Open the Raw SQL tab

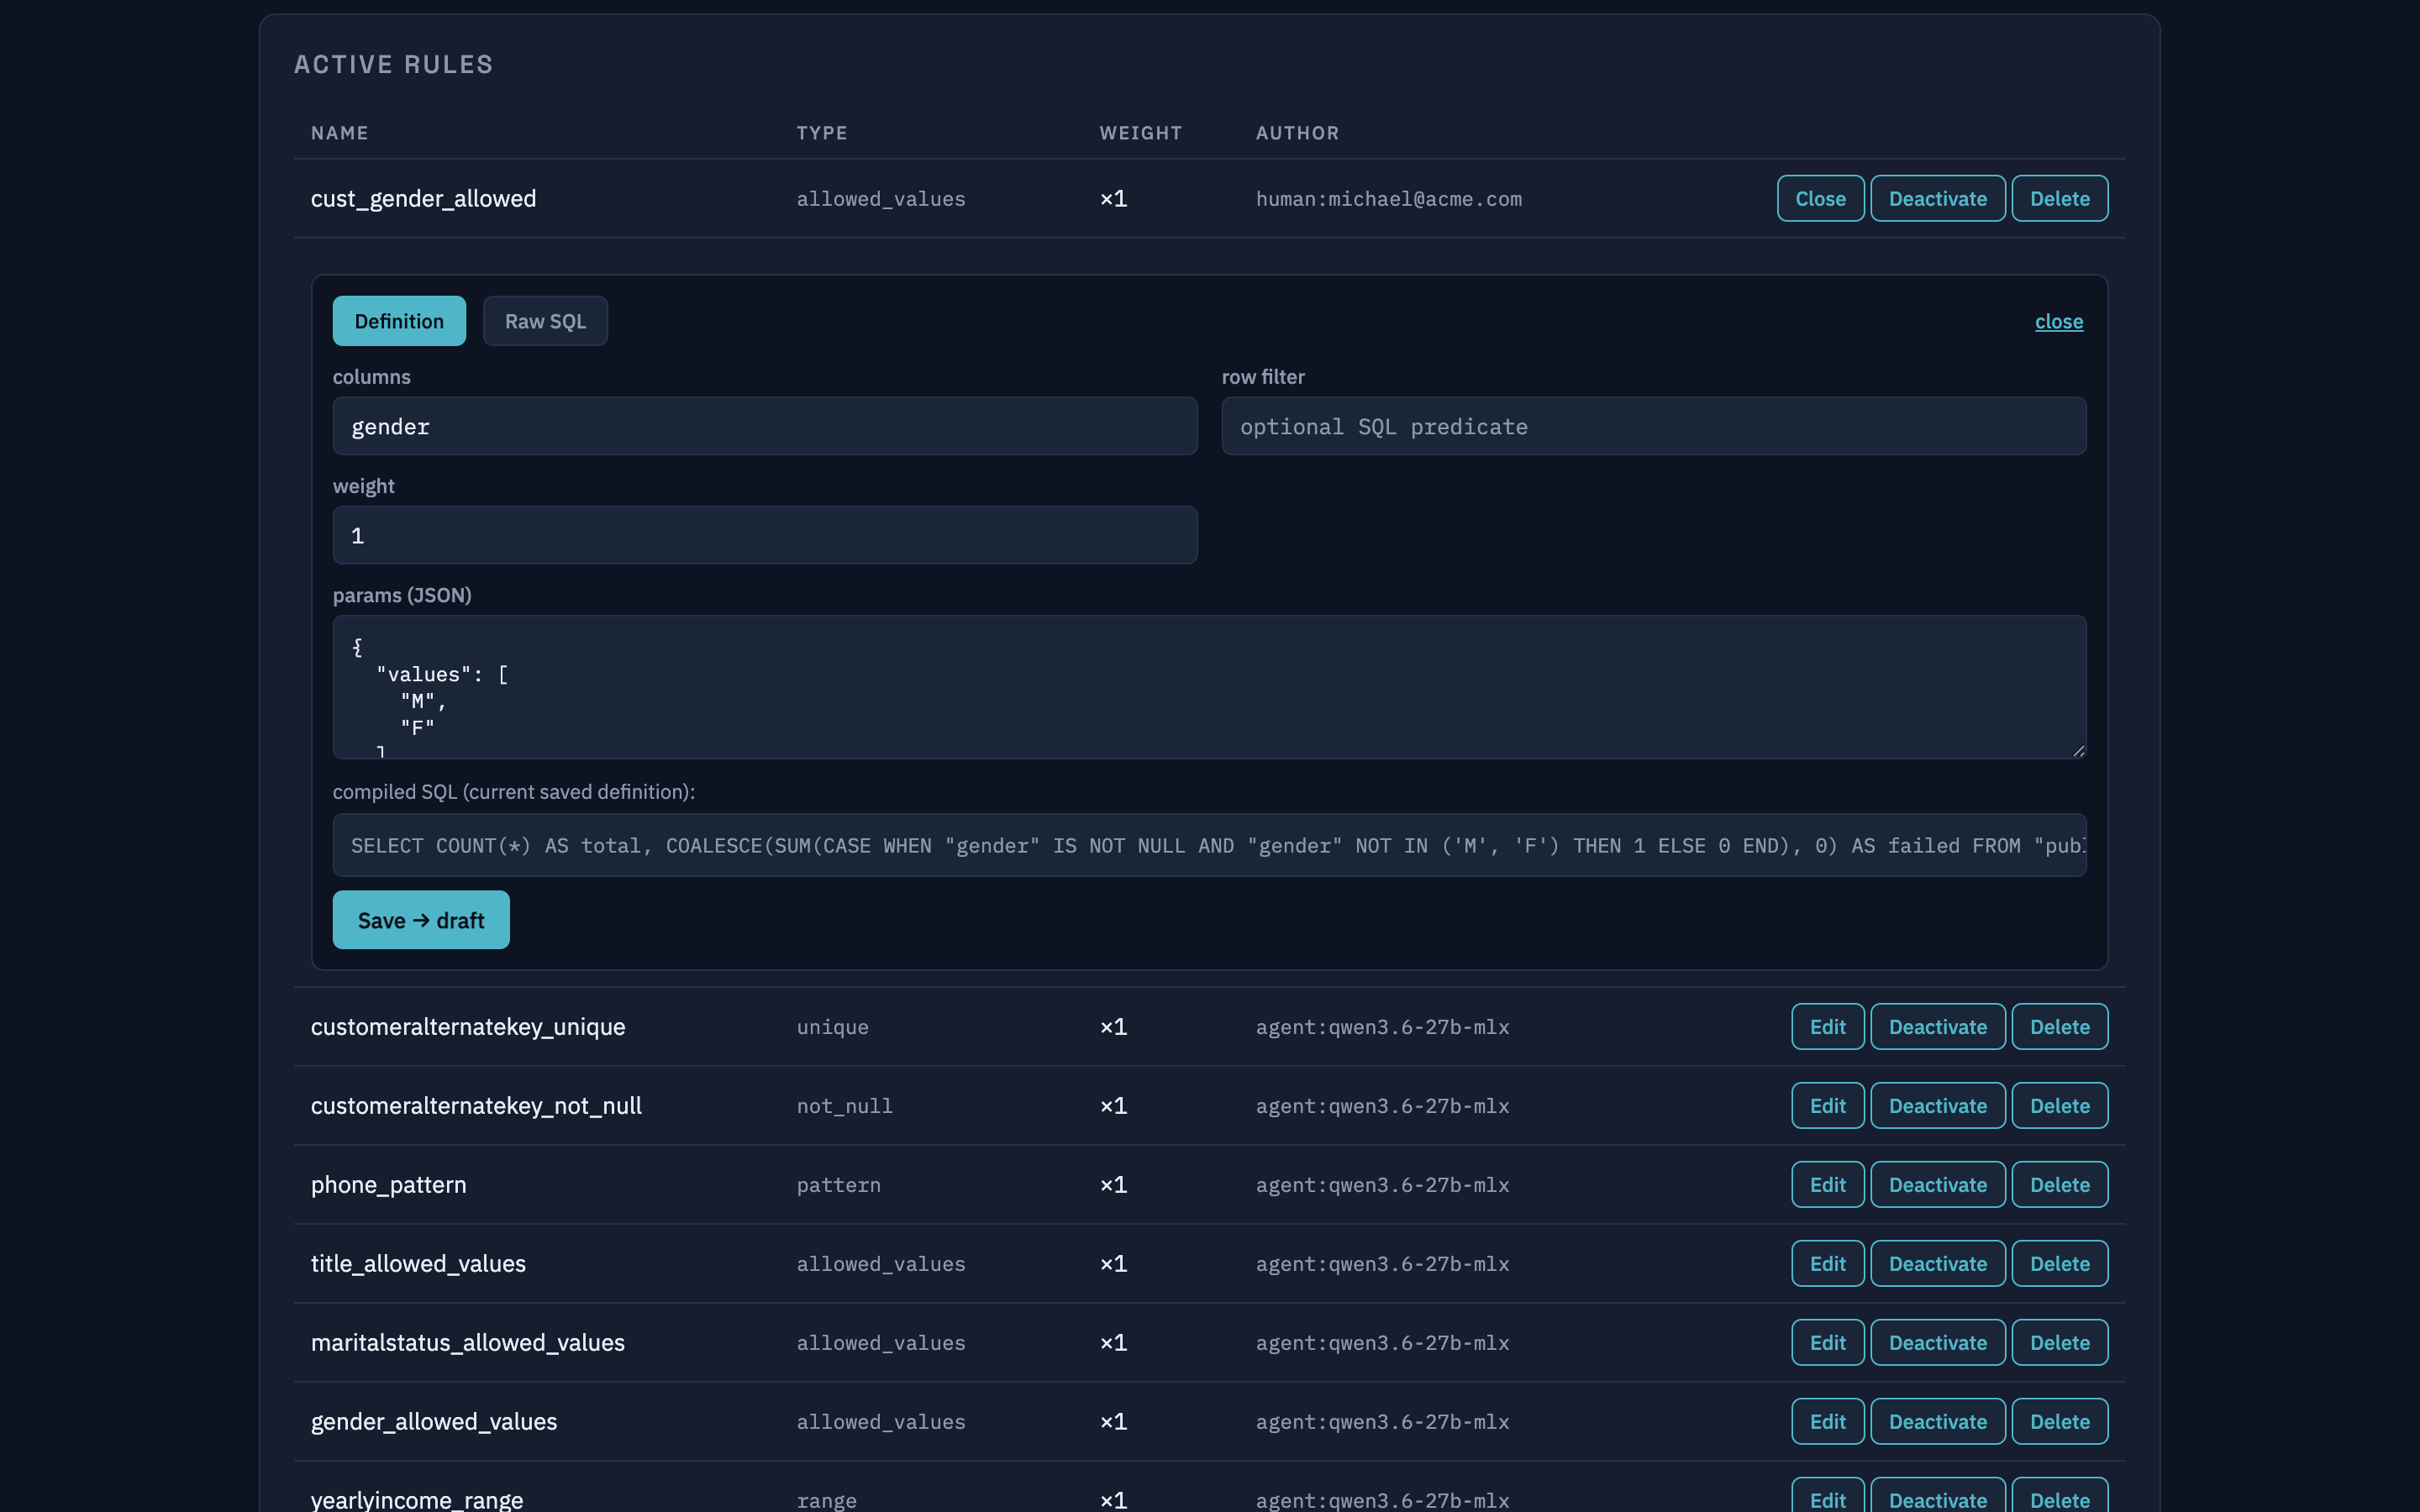coord(545,321)
